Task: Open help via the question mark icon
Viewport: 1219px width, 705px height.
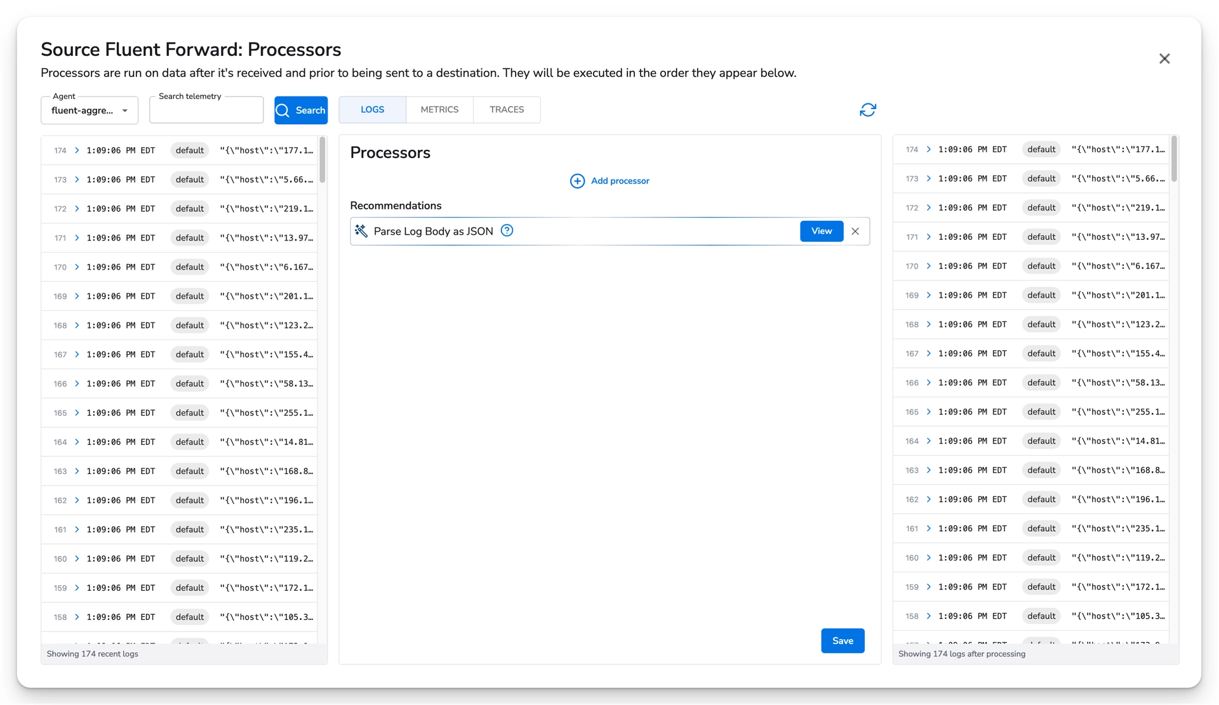Action: 507,230
